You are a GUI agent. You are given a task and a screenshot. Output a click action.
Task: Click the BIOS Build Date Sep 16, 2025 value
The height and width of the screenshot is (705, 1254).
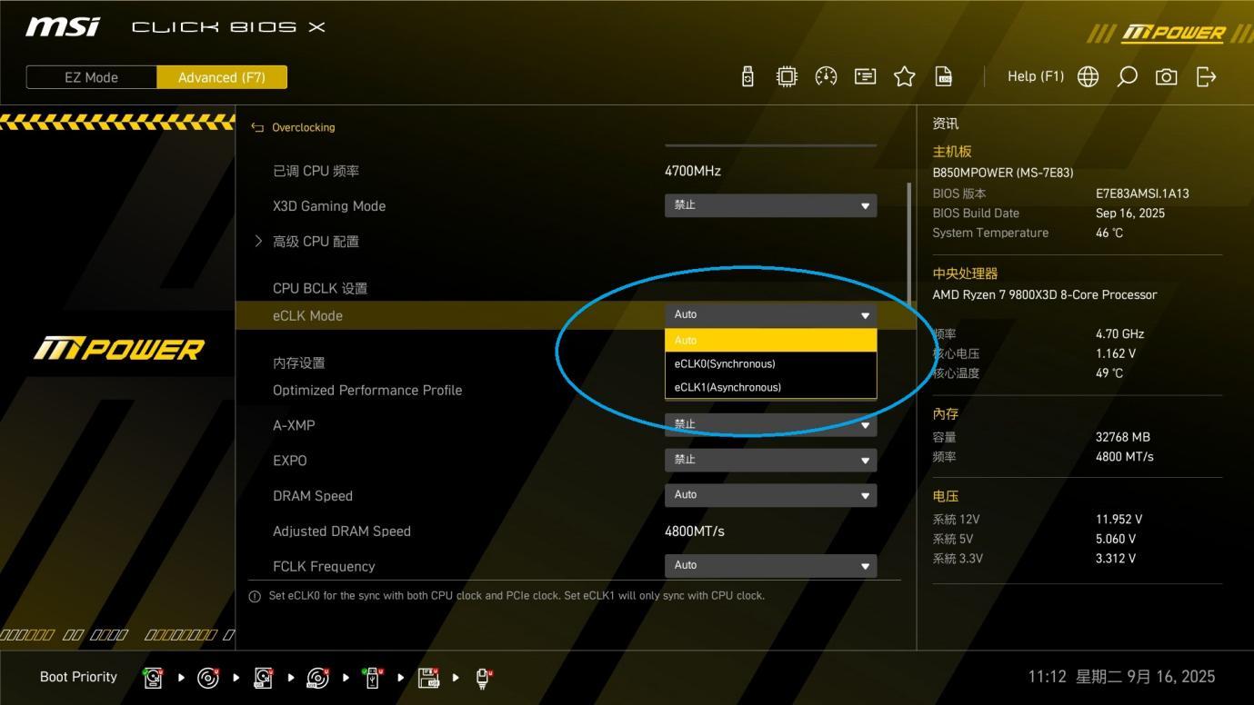[1130, 213]
